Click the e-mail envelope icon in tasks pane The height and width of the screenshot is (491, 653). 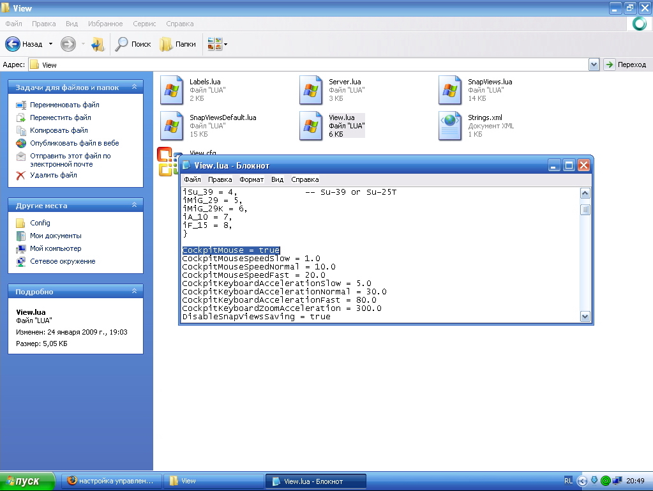pos(21,156)
